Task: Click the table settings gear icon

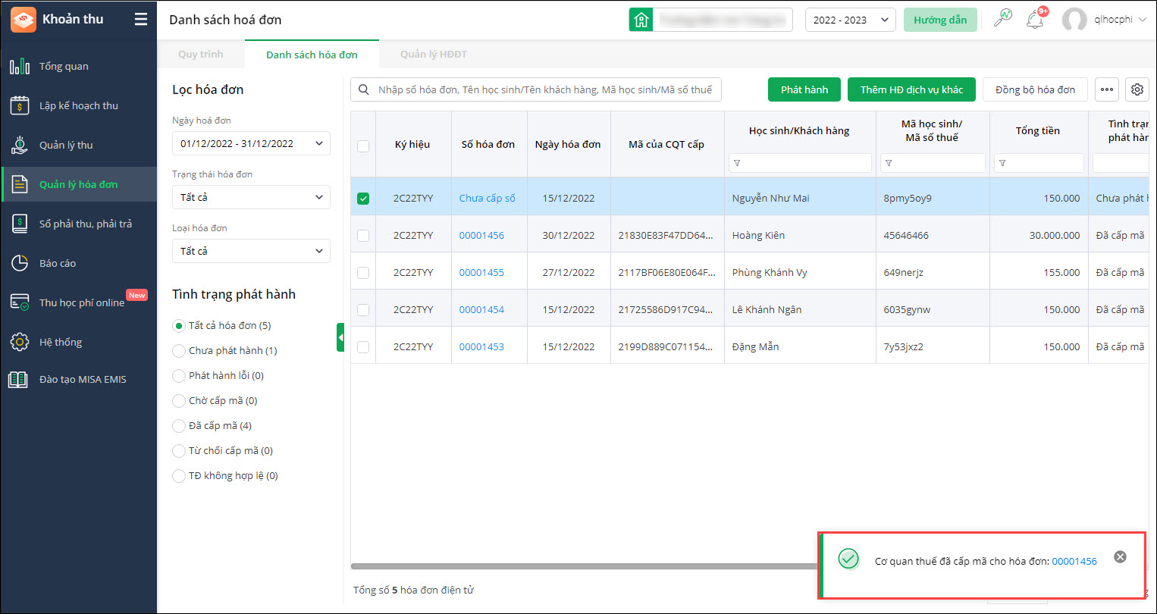Action: [1137, 89]
